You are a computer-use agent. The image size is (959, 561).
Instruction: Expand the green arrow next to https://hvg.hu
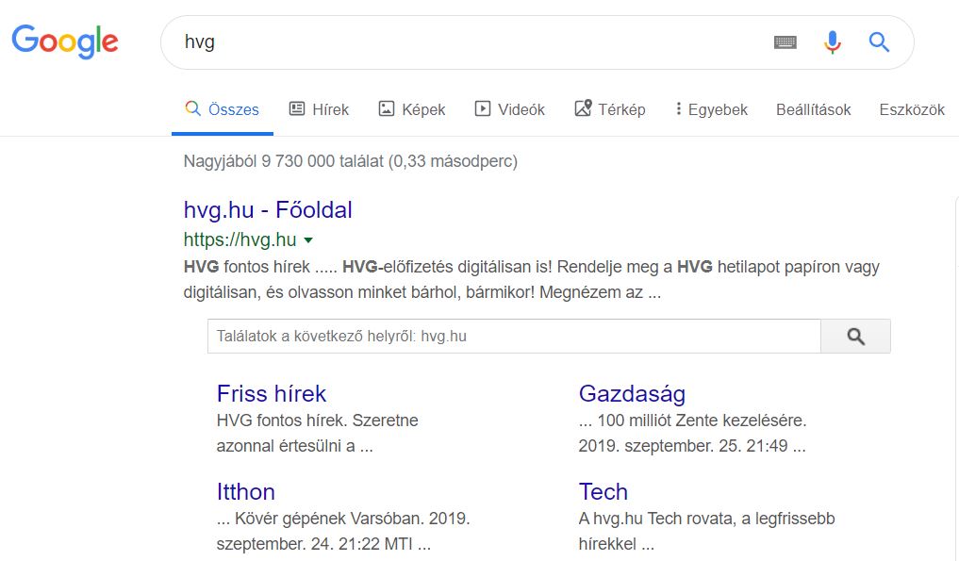point(308,240)
